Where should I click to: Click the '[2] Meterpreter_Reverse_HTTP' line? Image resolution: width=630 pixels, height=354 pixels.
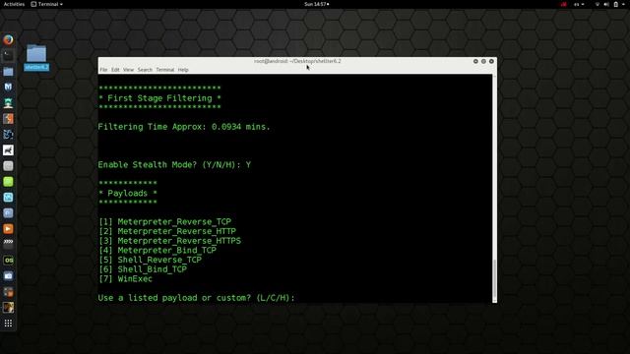pyautogui.click(x=167, y=231)
